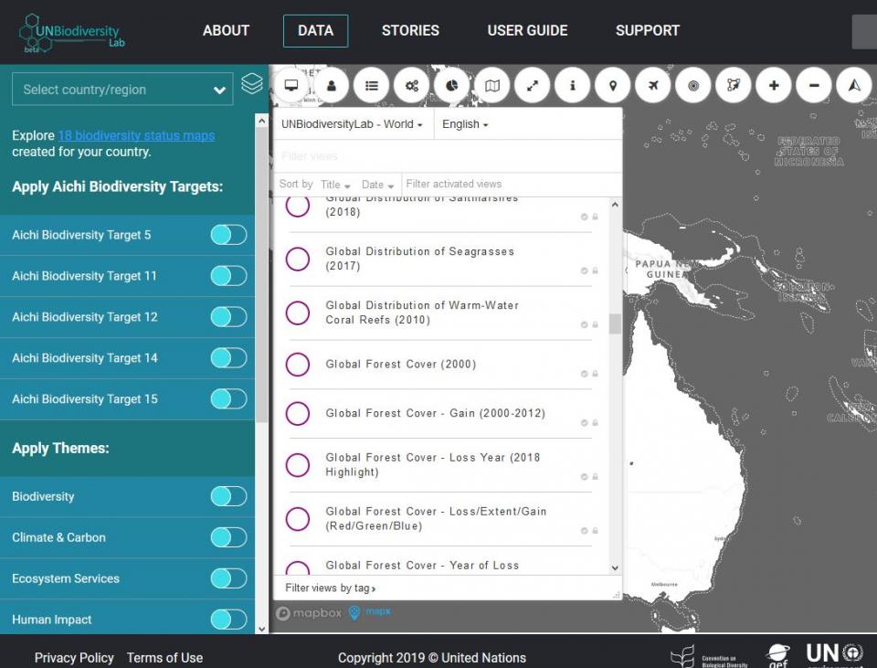Activate the location pin tool
Screen dimensions: 877x668
pos(613,85)
